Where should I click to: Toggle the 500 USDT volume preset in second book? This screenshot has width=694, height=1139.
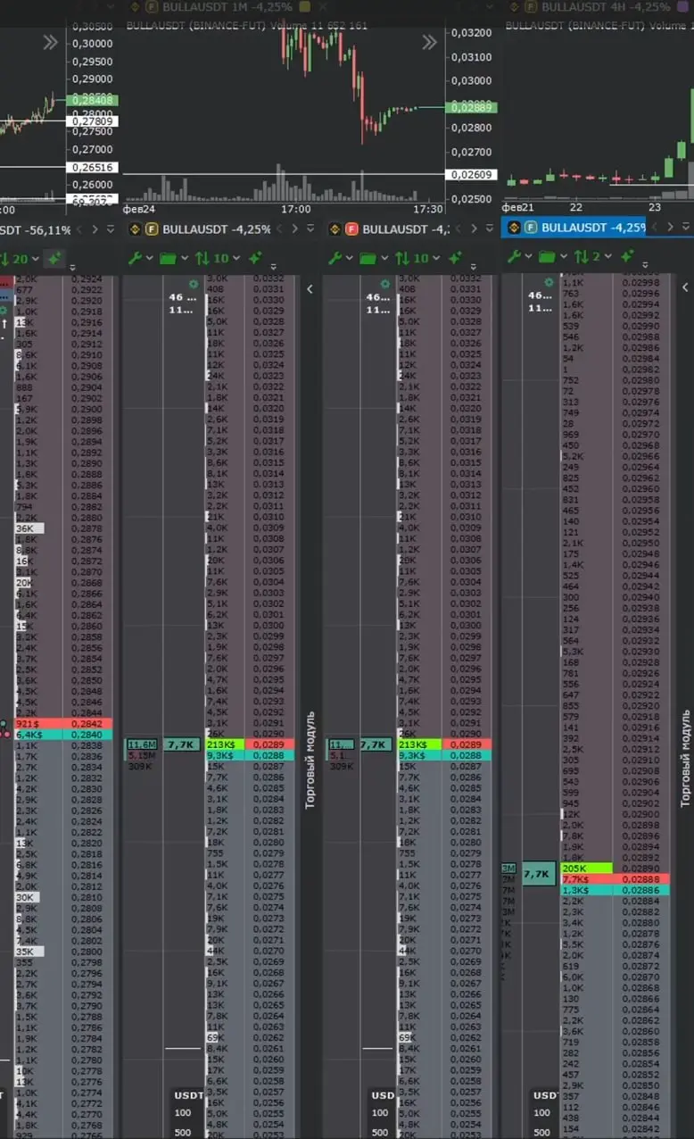click(183, 1132)
